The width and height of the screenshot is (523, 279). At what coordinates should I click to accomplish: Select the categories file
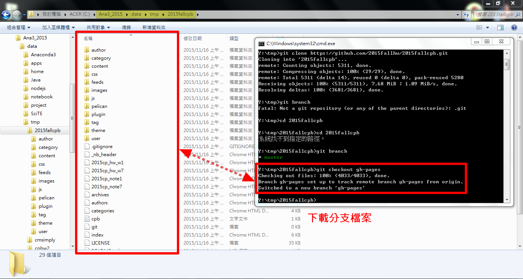tap(103, 211)
